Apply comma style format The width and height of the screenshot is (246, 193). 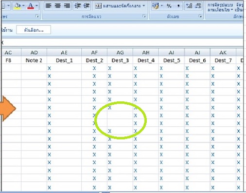tap(178, 6)
